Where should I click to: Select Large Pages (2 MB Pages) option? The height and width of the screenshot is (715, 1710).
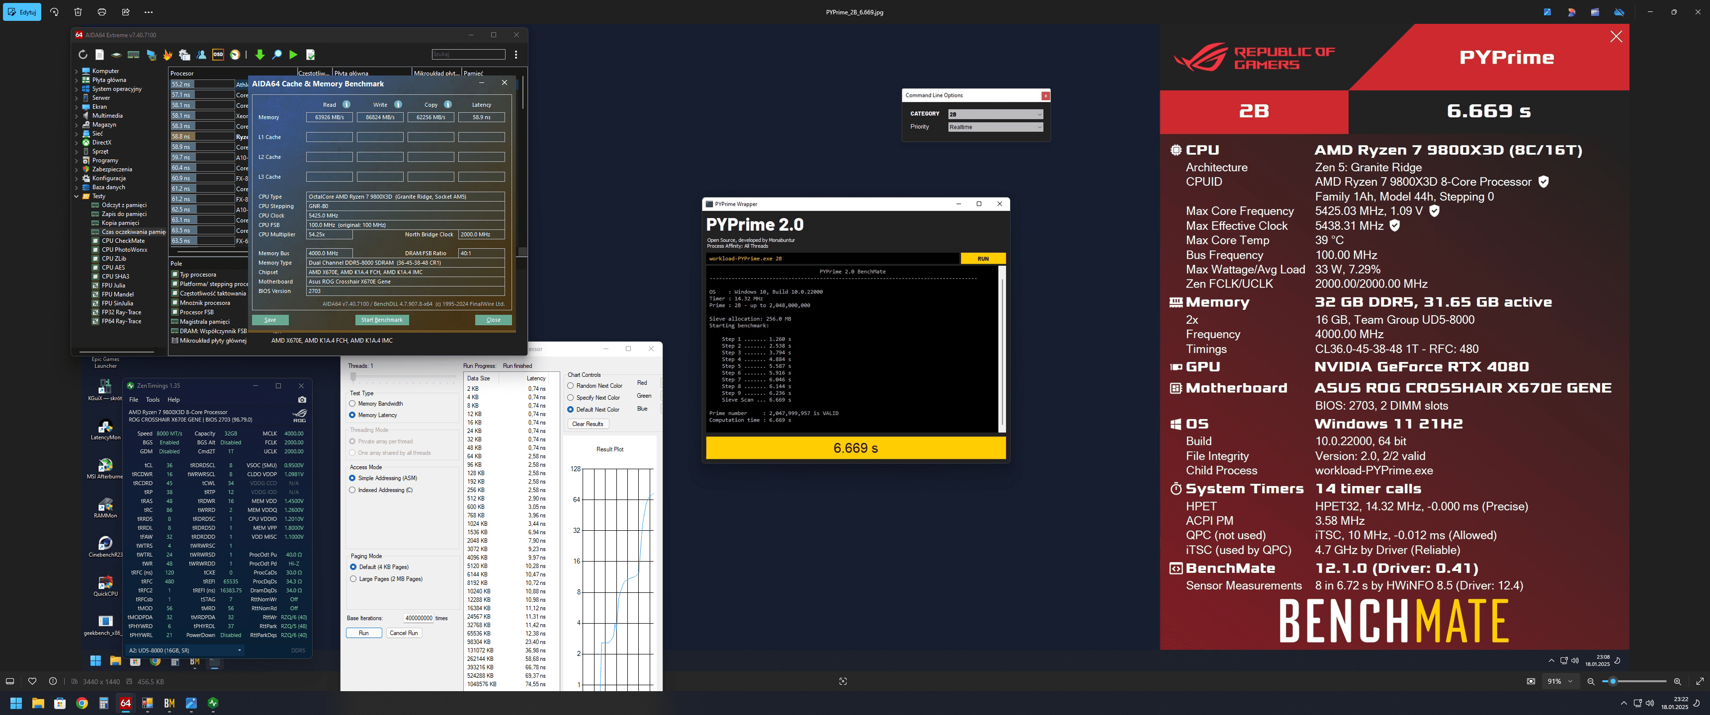[x=353, y=579]
